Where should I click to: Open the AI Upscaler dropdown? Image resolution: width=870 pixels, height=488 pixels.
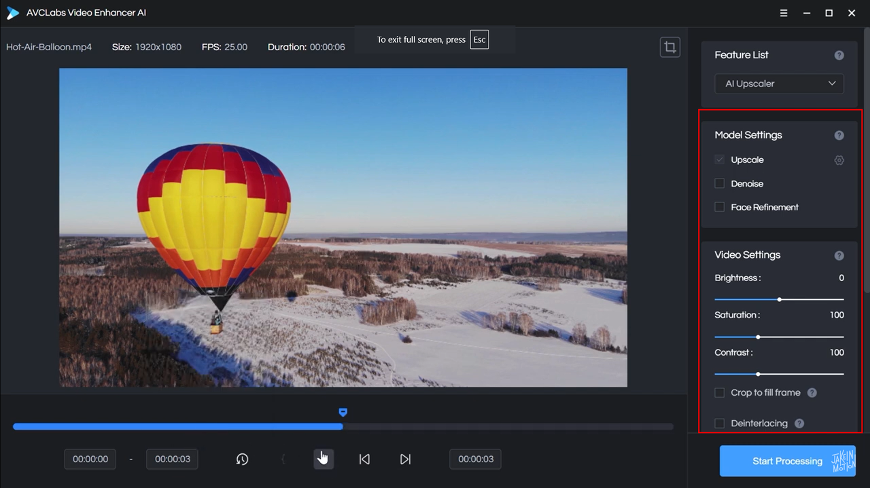click(x=779, y=83)
